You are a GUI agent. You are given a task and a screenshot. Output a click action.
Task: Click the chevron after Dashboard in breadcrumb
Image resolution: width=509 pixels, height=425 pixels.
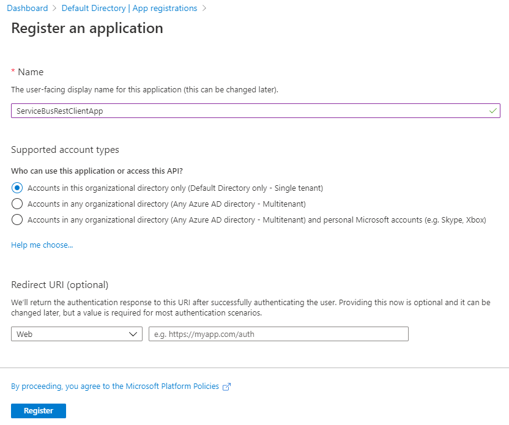pos(53,8)
